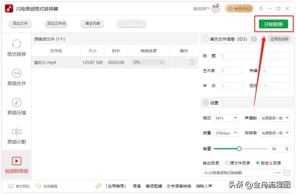Click the 消除人声 vocal removal link
This screenshot has height=194, width=296.
point(204,187)
